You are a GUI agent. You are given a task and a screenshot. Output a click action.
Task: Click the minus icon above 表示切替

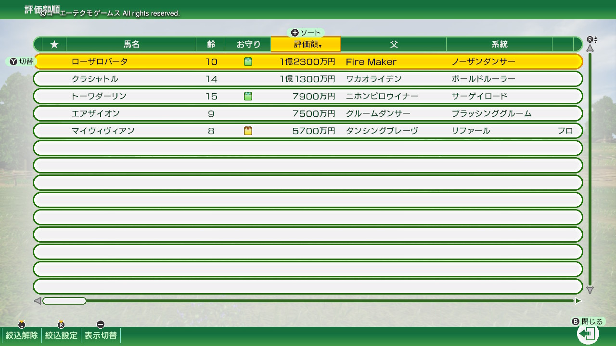click(100, 324)
